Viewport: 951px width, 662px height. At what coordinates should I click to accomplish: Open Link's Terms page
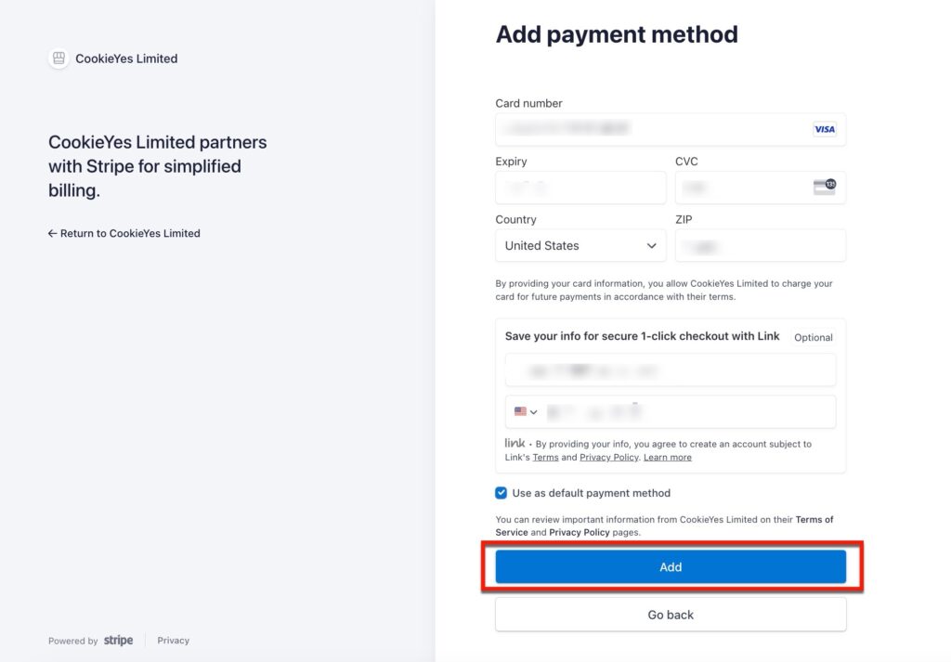[545, 456]
